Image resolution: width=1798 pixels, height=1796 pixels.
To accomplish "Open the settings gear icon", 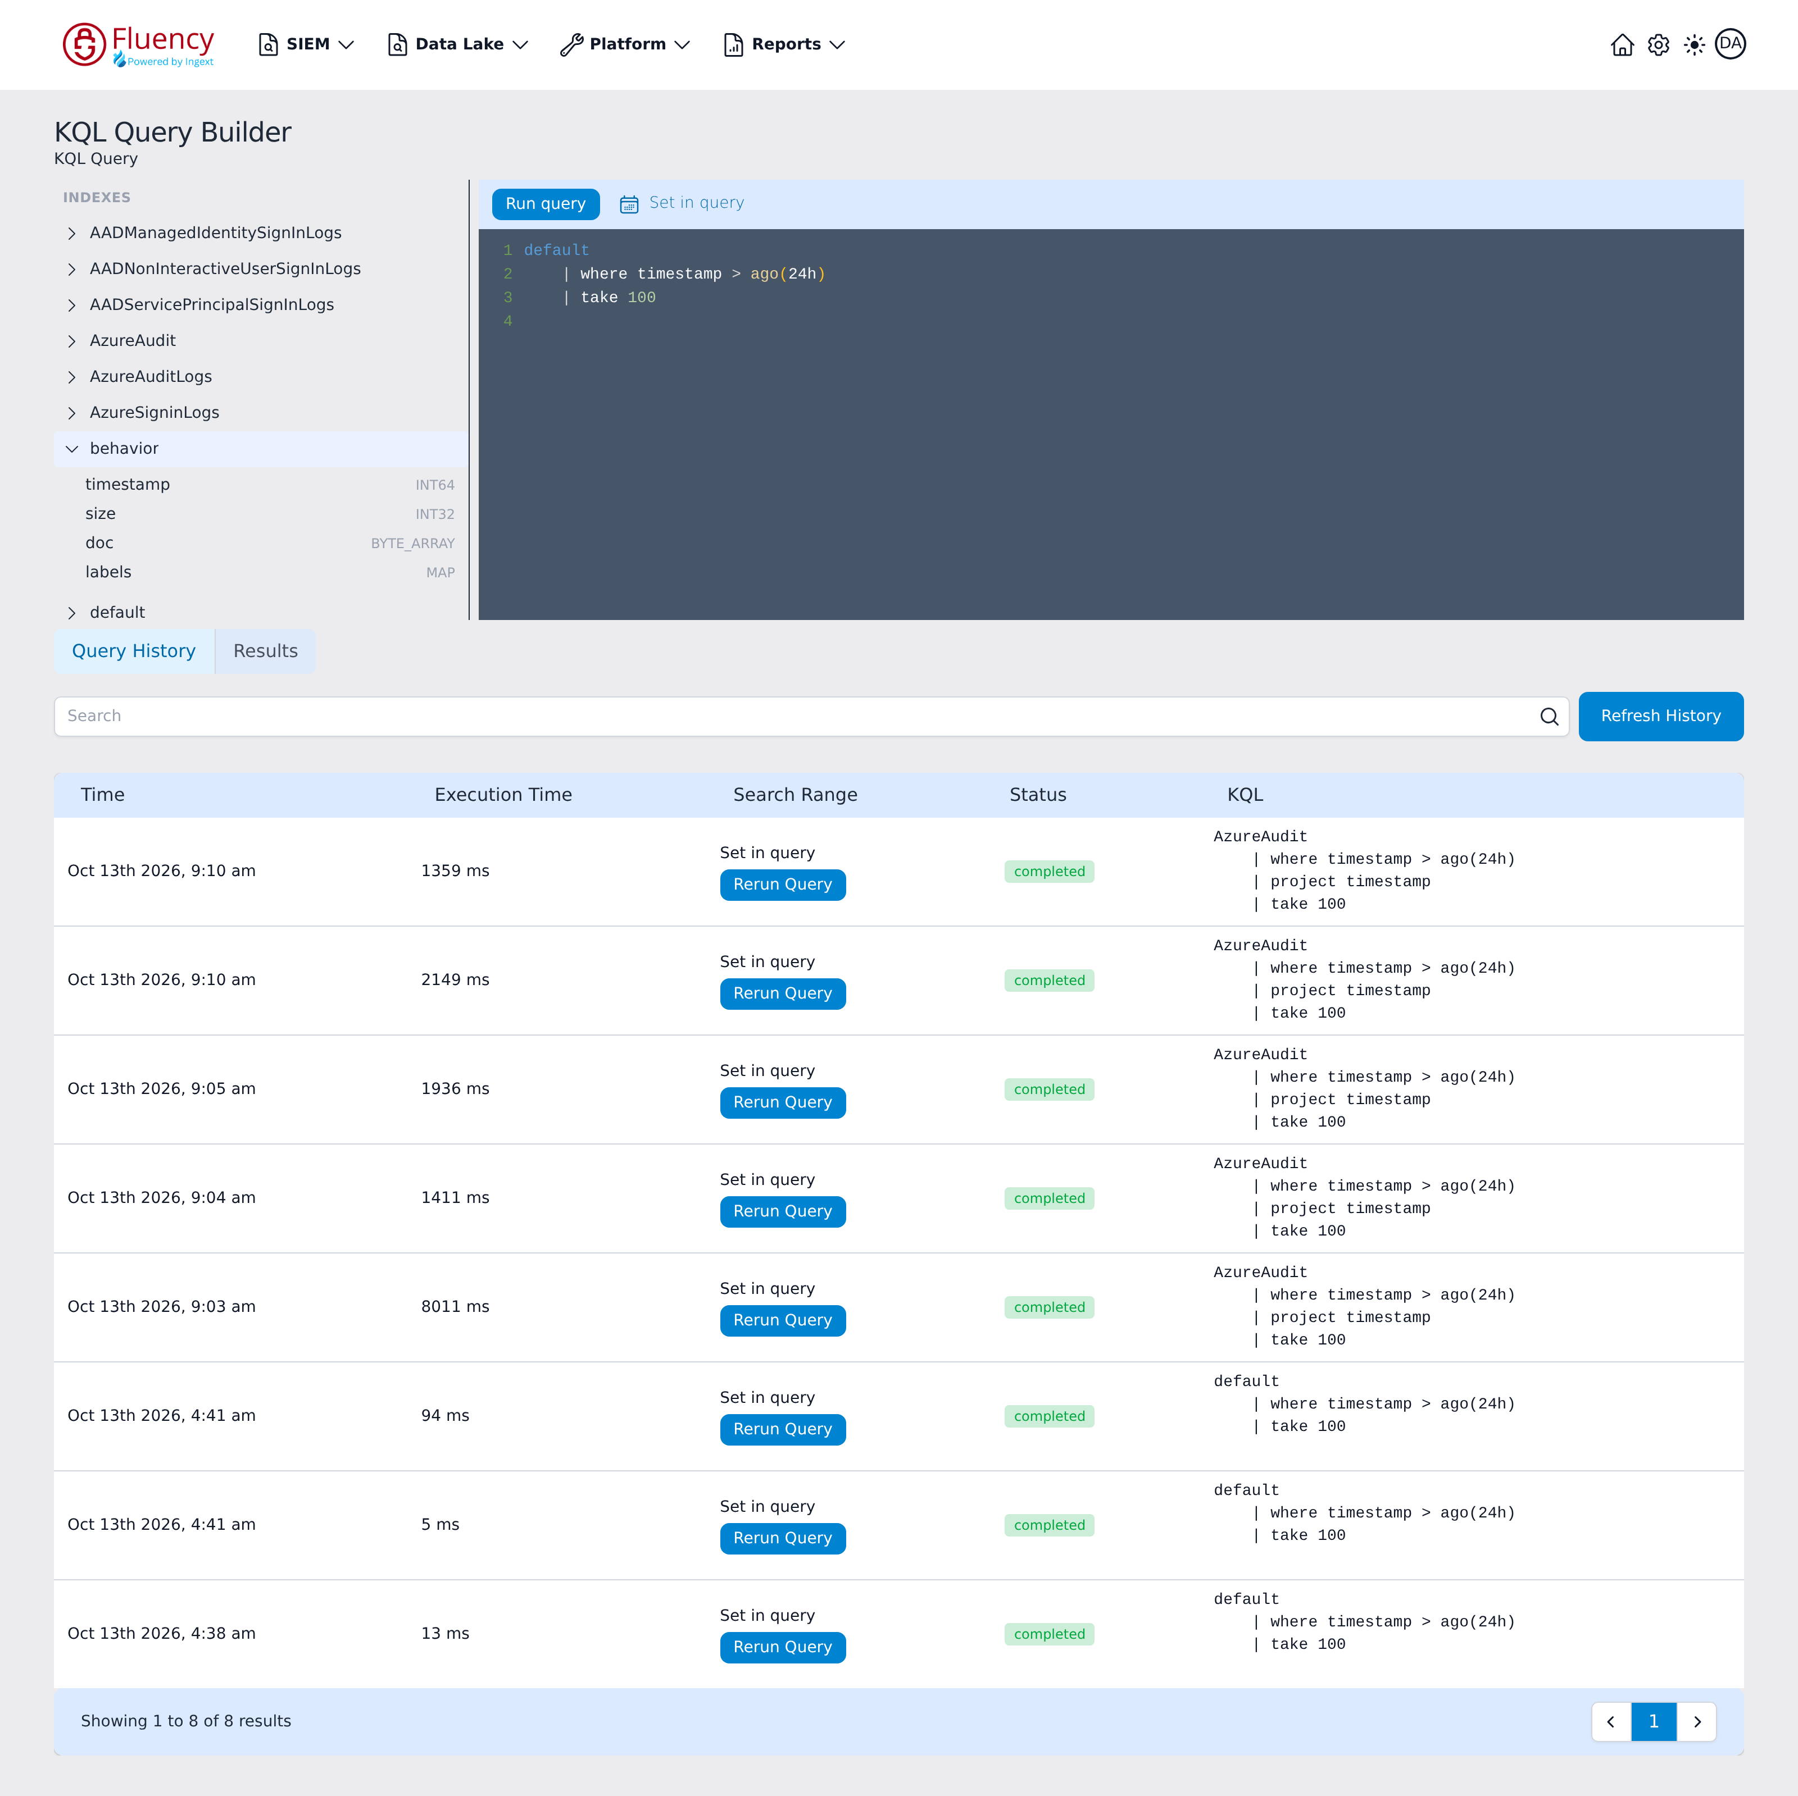I will (x=1659, y=44).
